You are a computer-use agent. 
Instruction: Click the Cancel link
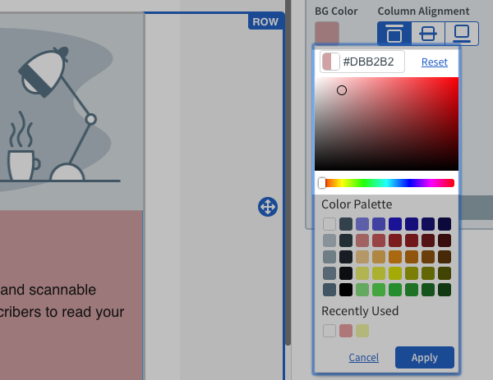pos(364,357)
